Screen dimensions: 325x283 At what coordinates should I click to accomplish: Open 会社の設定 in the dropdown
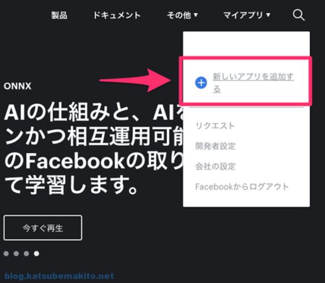(x=215, y=166)
